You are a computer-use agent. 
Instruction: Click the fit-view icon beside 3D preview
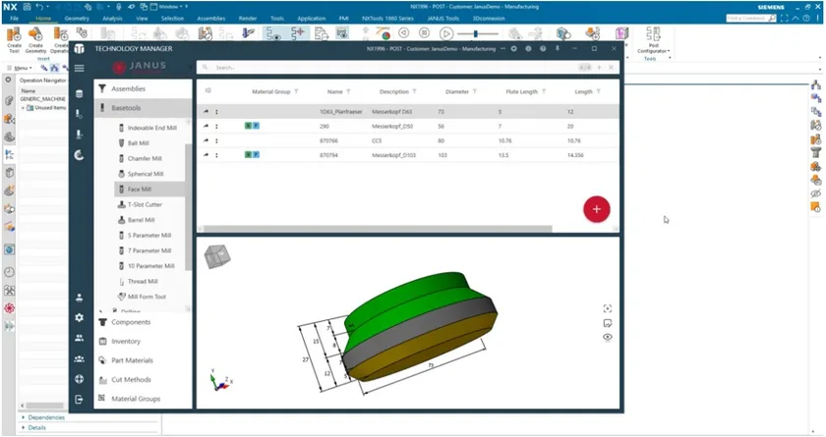pyautogui.click(x=608, y=308)
